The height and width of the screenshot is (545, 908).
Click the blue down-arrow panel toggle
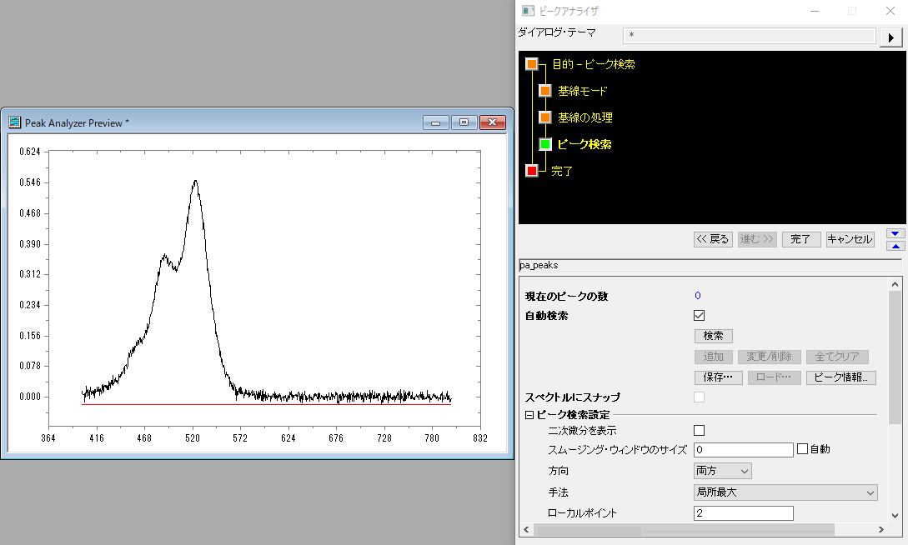click(895, 234)
